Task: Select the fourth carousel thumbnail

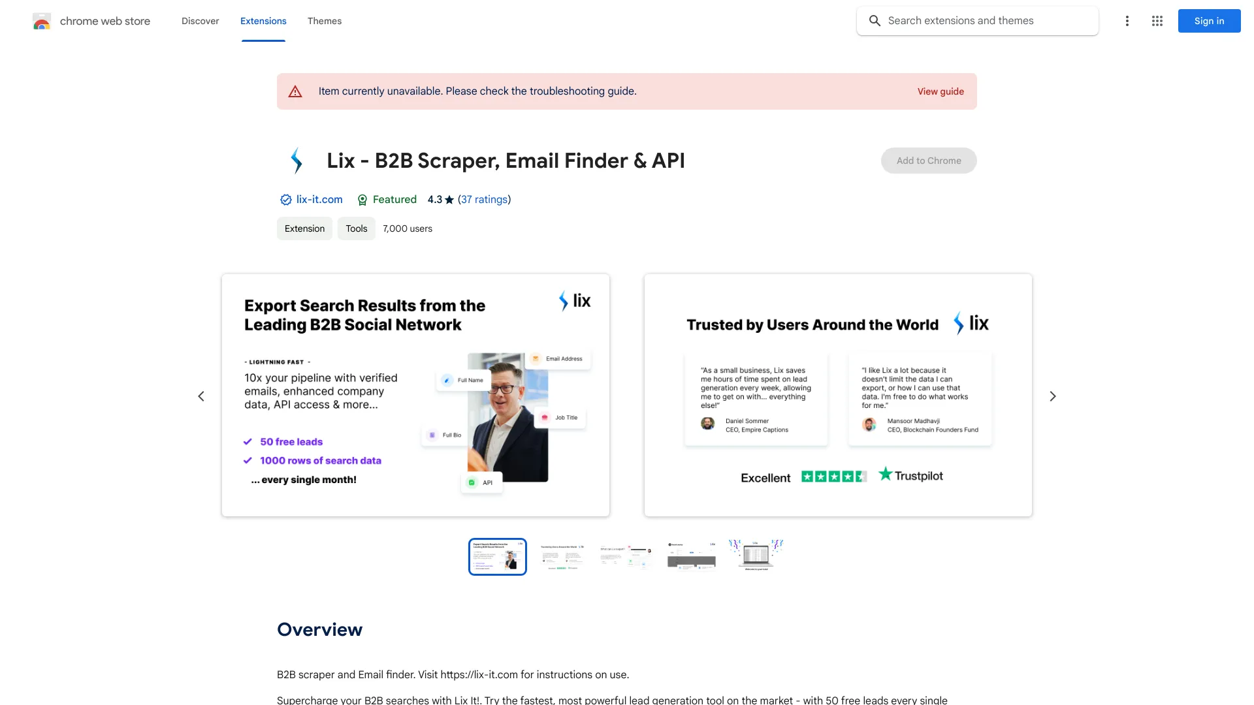Action: point(691,556)
